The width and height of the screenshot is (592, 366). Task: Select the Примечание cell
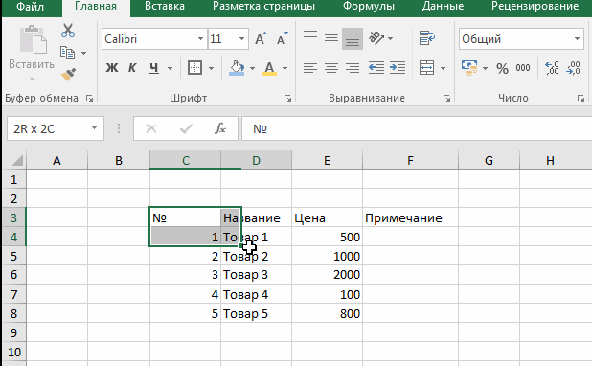pyautogui.click(x=410, y=217)
